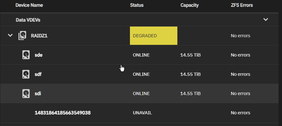The width and height of the screenshot is (282, 126).
Task: Click the sdf disk icon
Action: click(26, 74)
